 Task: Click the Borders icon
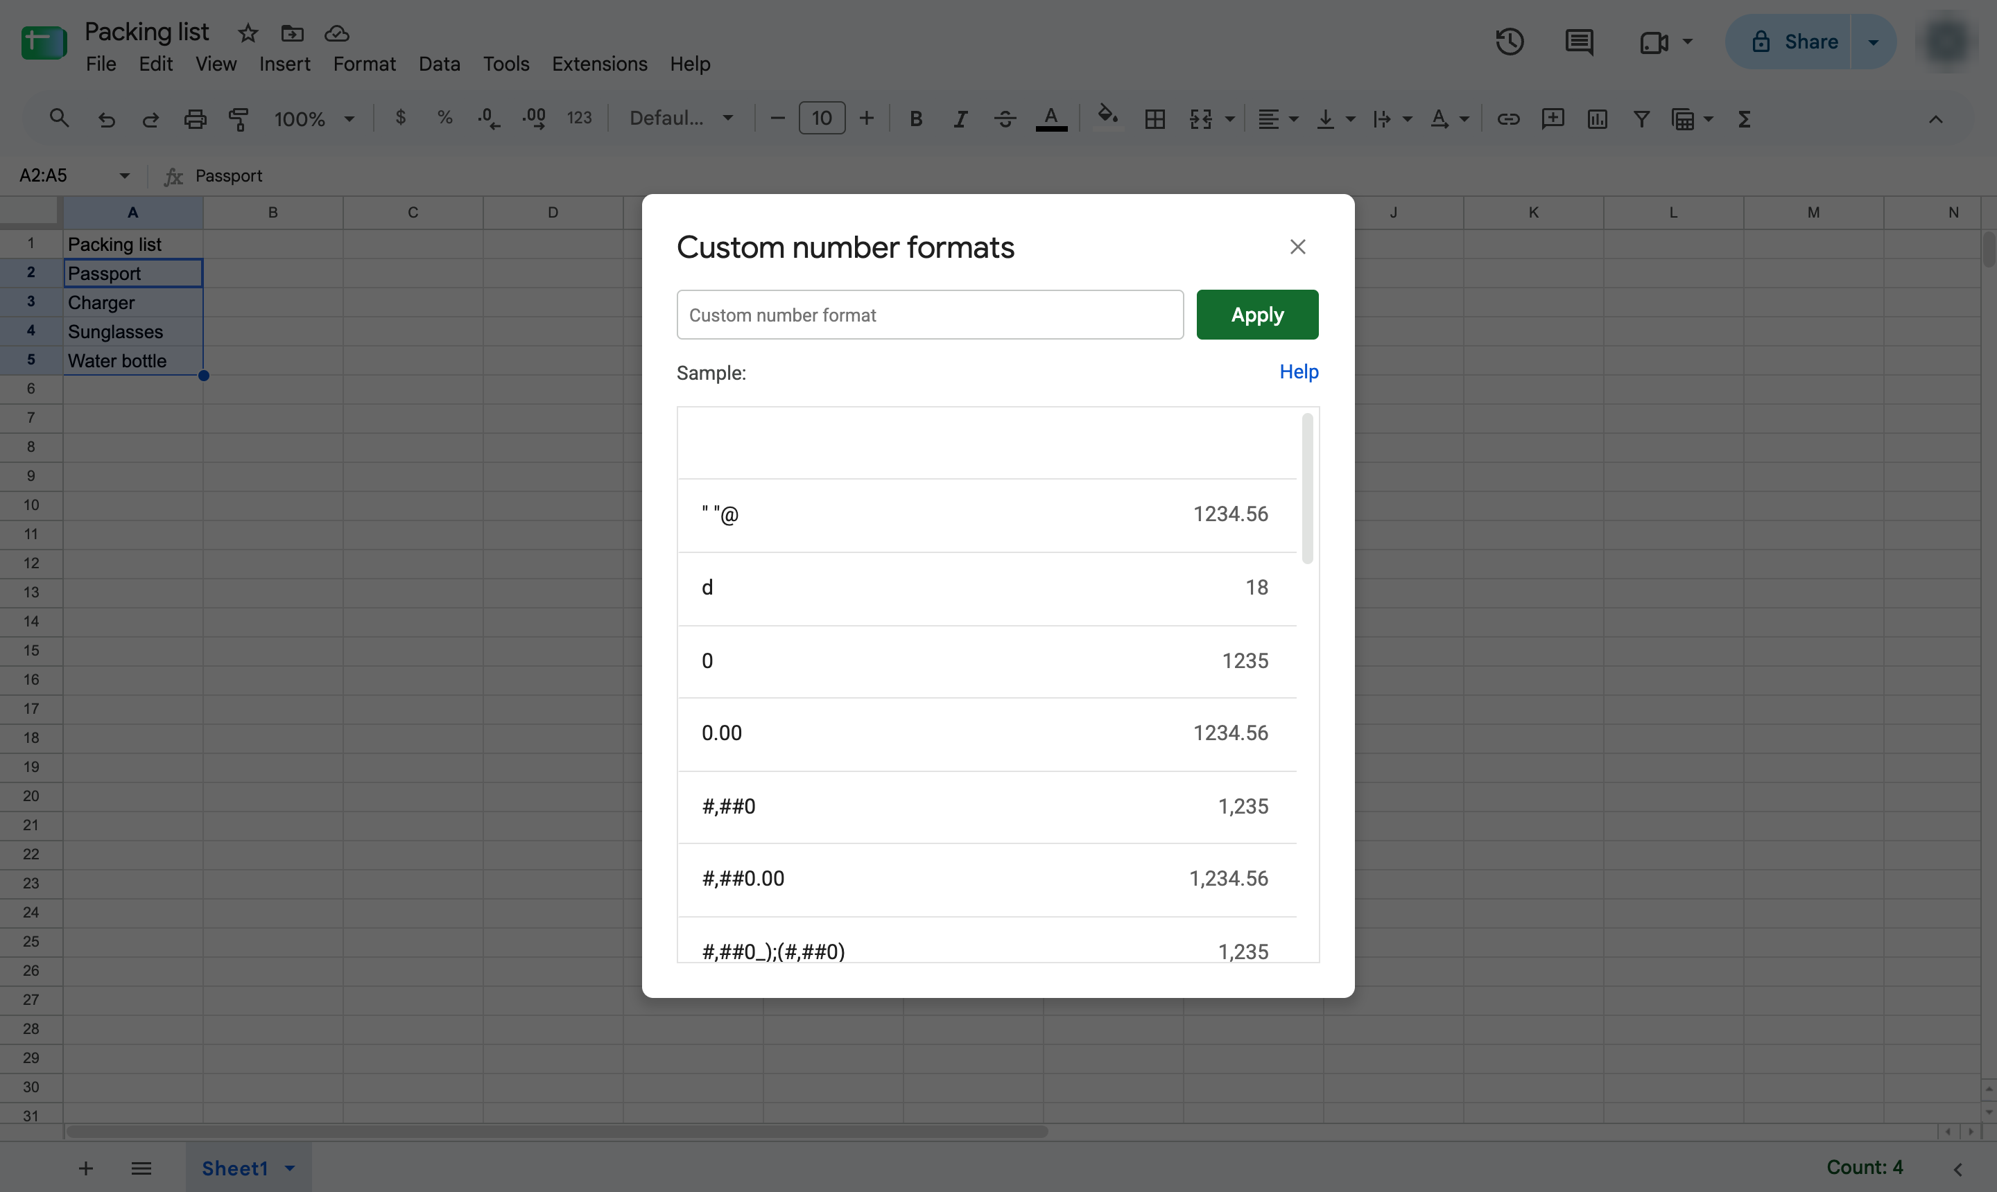pyautogui.click(x=1155, y=119)
